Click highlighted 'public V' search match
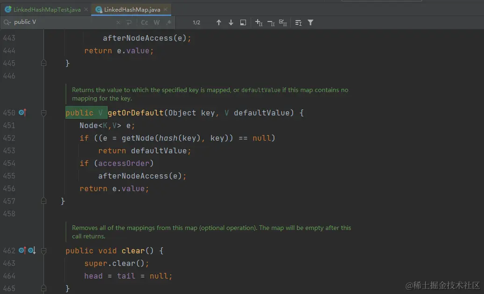The width and height of the screenshot is (484, 294). pyautogui.click(x=86, y=113)
